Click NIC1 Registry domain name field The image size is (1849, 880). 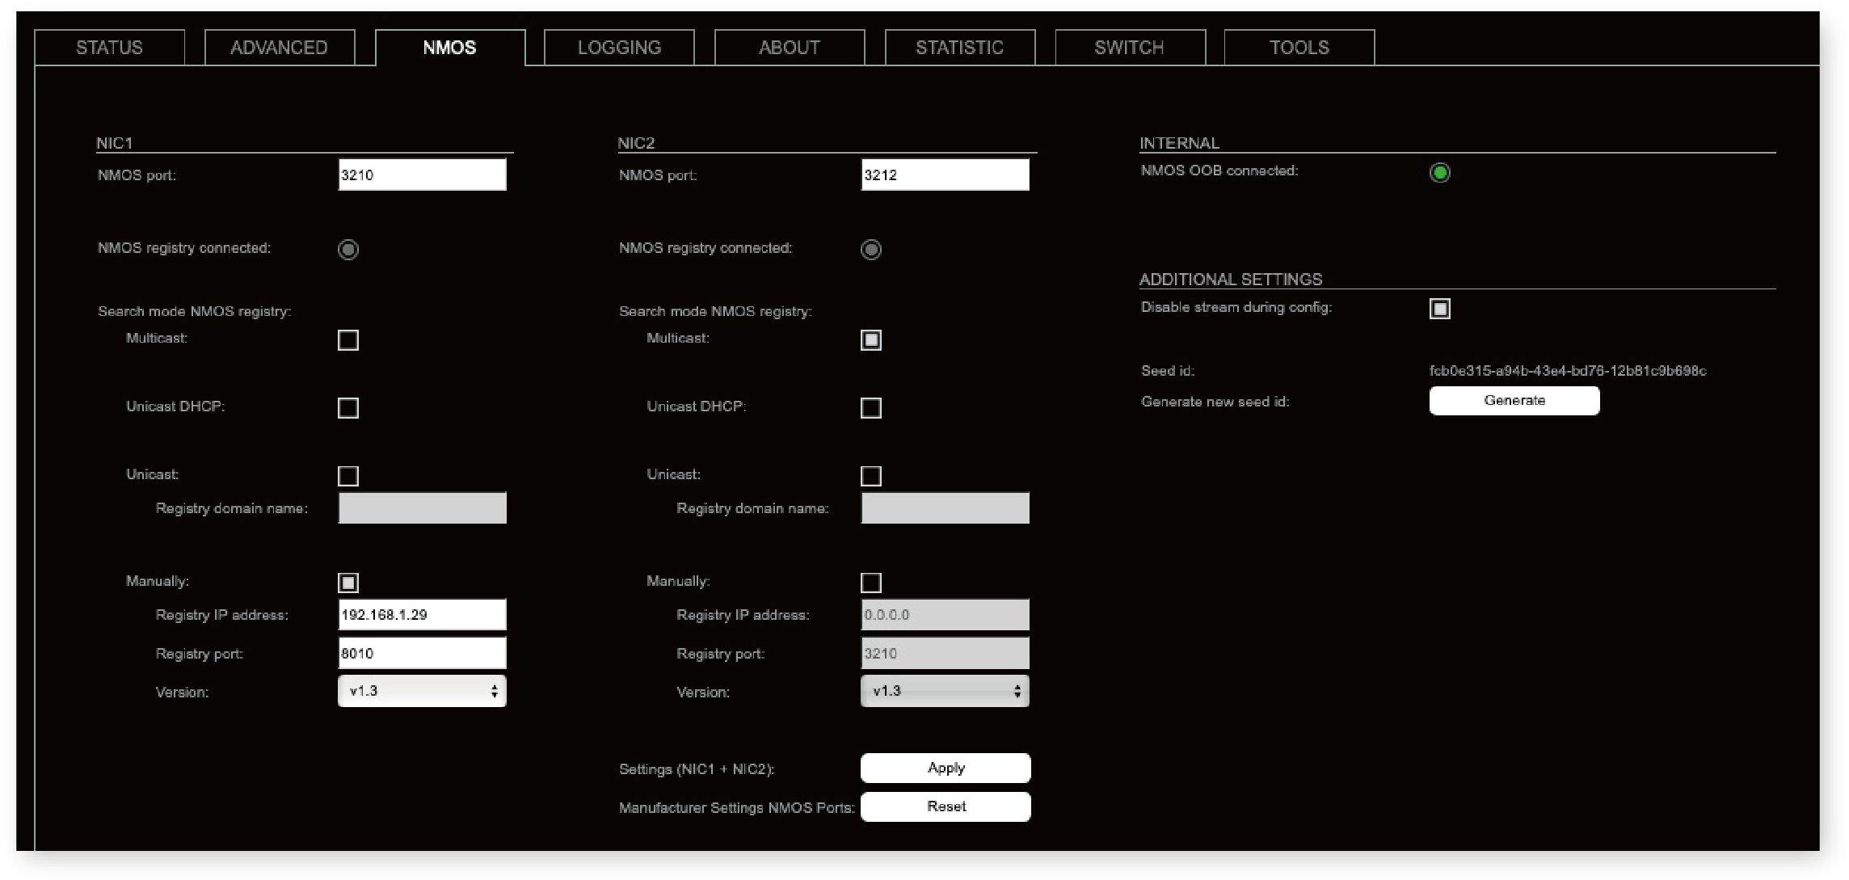click(x=423, y=508)
